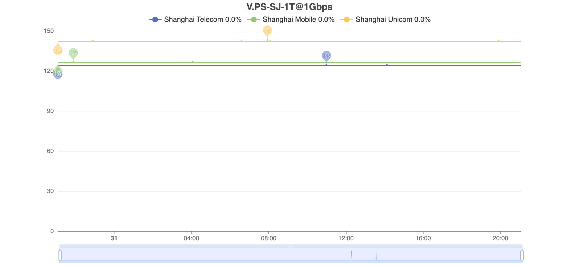Click the right zoom slider handle

[522, 255]
